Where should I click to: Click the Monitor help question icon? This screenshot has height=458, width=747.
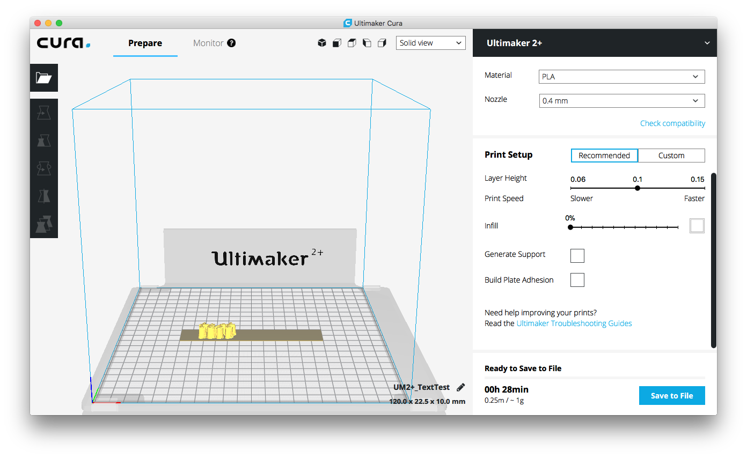click(231, 43)
